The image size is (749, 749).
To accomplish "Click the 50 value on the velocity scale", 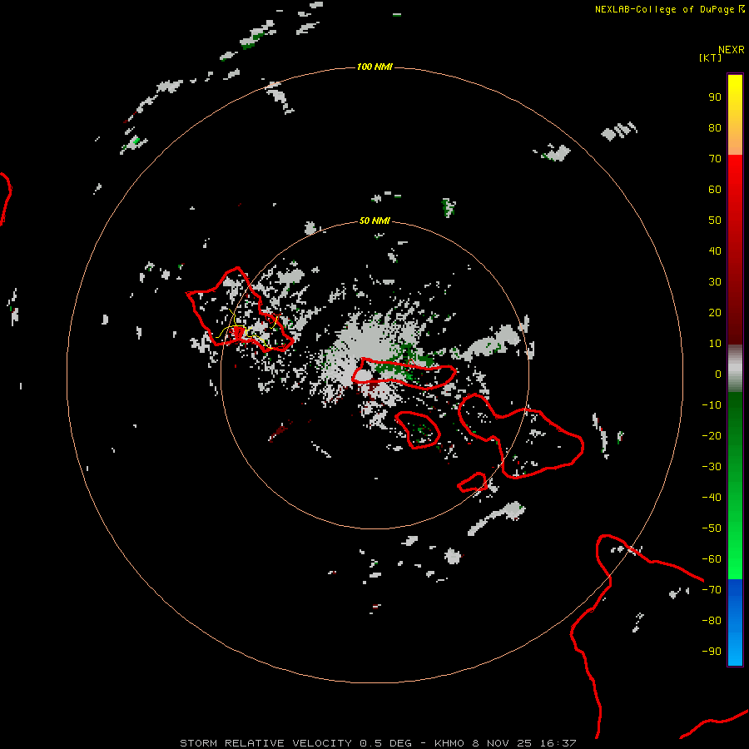I will 715,221.
